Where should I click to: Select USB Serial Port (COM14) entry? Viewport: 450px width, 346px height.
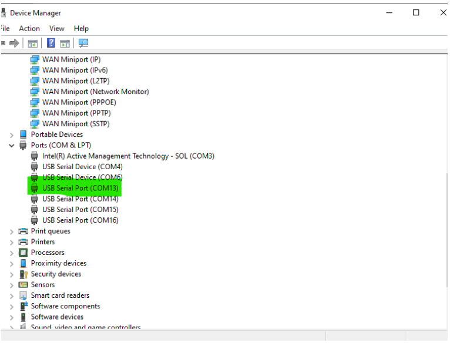80,199
